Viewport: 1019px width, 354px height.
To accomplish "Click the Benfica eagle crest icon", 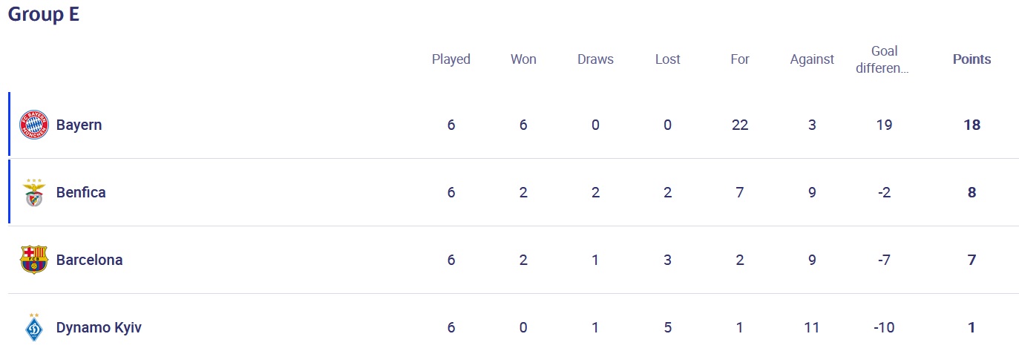I will pyautogui.click(x=33, y=192).
